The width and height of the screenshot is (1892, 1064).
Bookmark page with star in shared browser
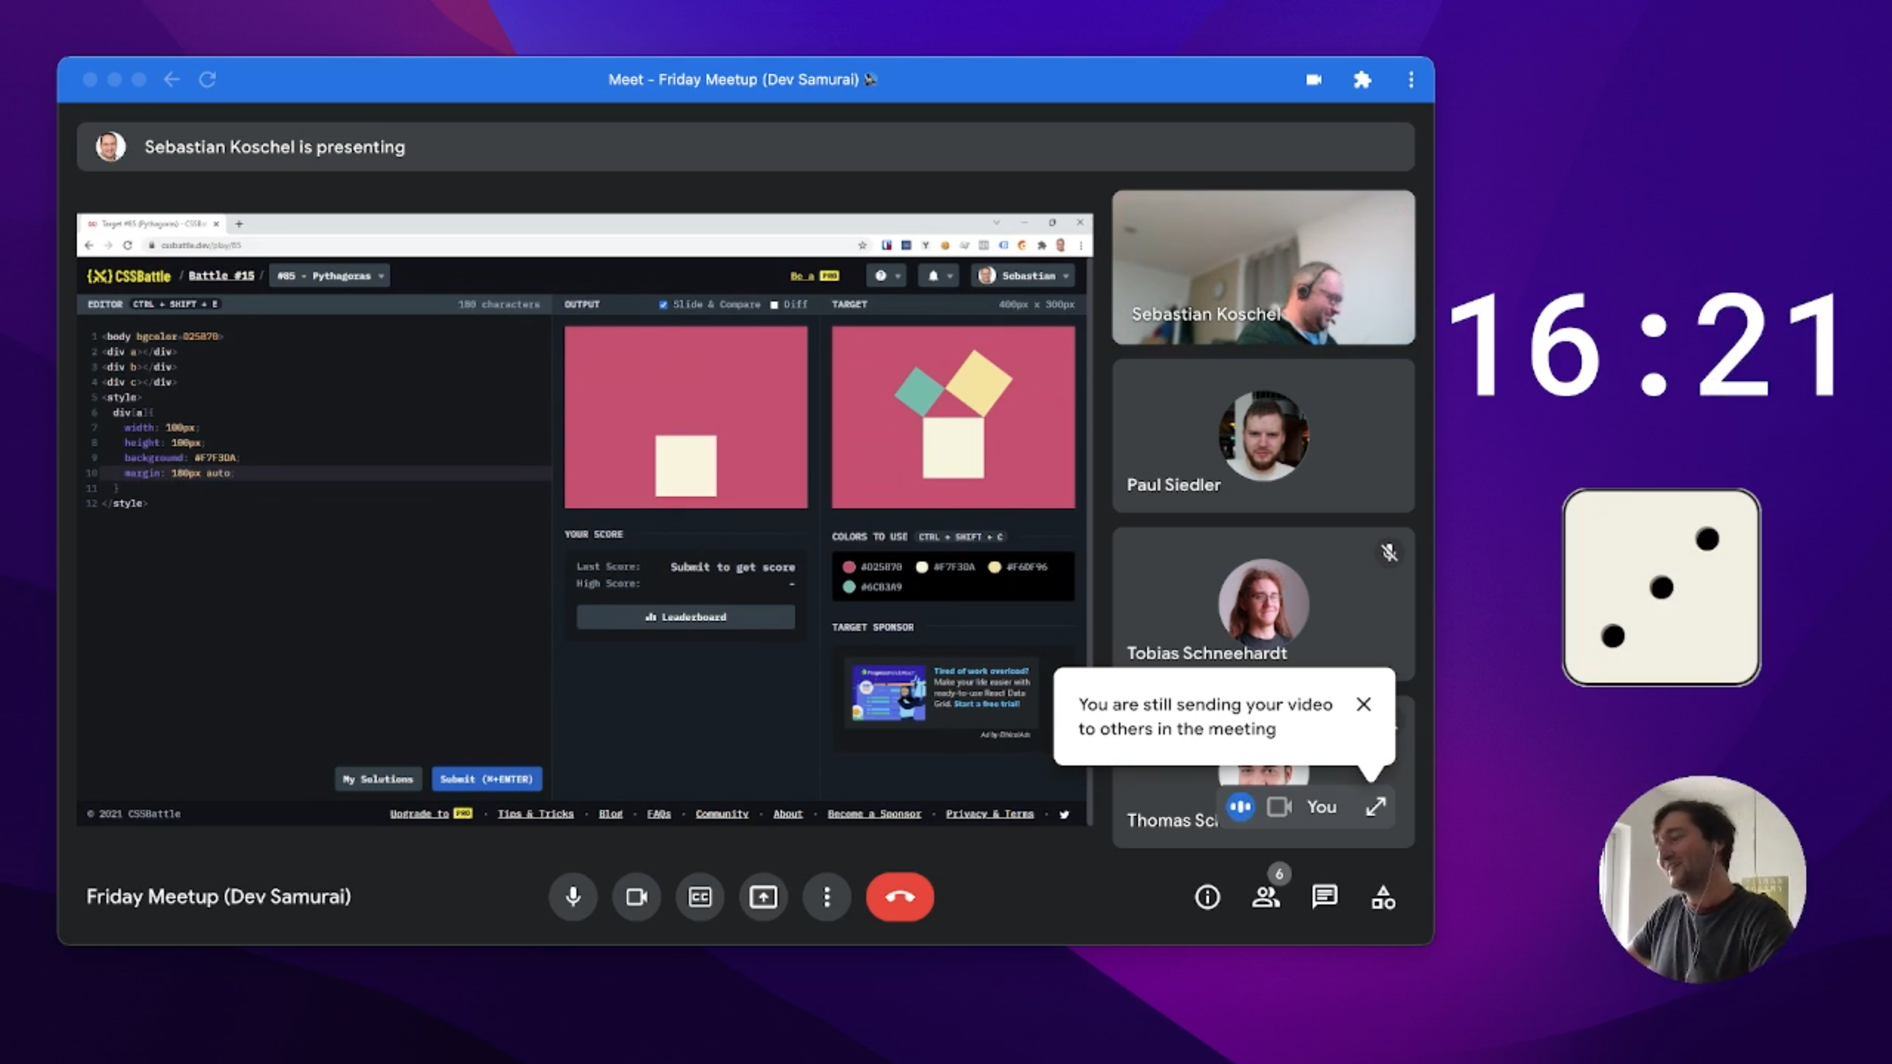coord(862,245)
